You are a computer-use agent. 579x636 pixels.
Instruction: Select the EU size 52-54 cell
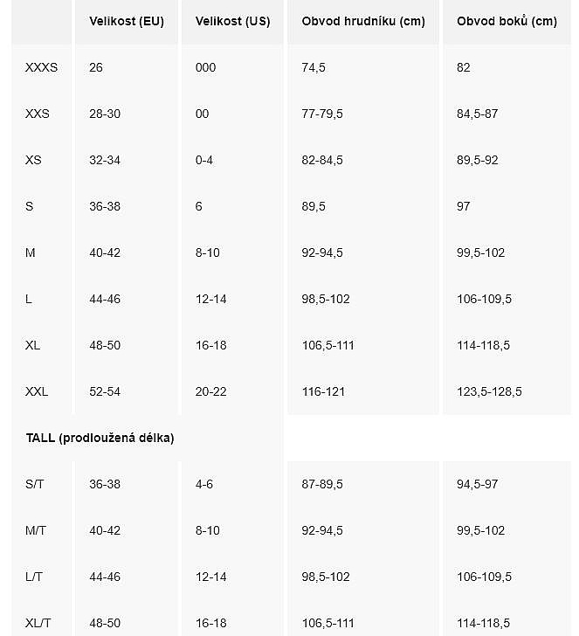pyautogui.click(x=105, y=391)
